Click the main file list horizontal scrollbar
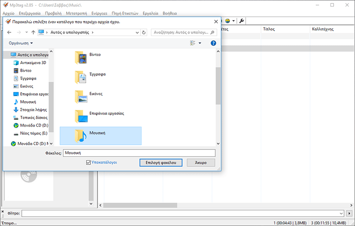 [140, 205]
